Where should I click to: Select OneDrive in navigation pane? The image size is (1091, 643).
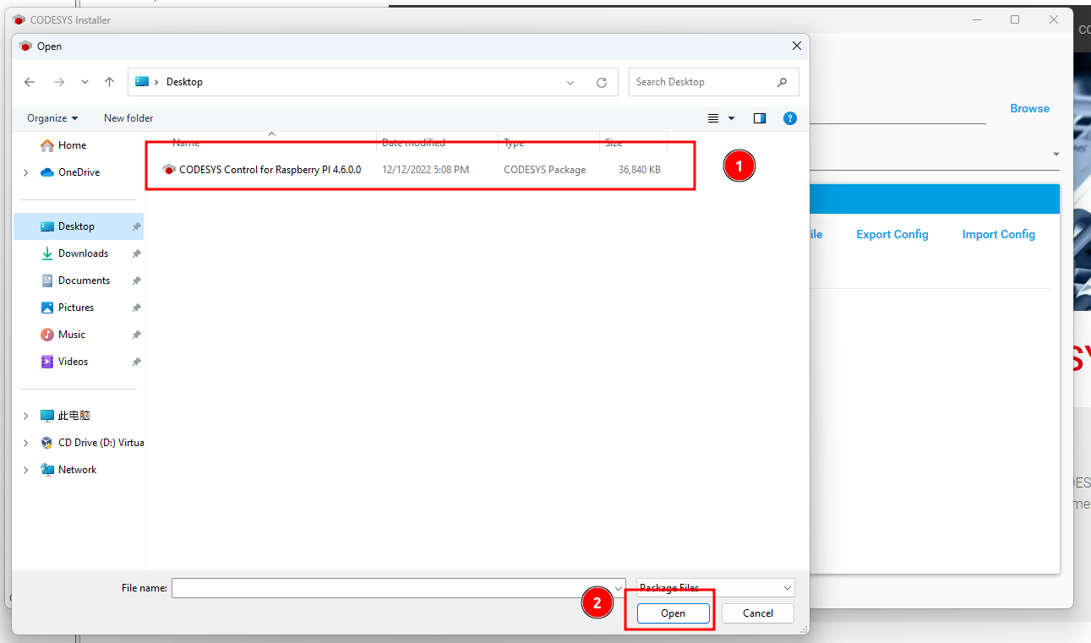point(79,172)
